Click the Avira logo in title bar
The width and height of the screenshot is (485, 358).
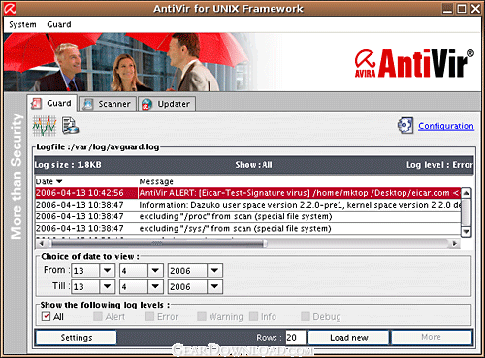[10, 8]
